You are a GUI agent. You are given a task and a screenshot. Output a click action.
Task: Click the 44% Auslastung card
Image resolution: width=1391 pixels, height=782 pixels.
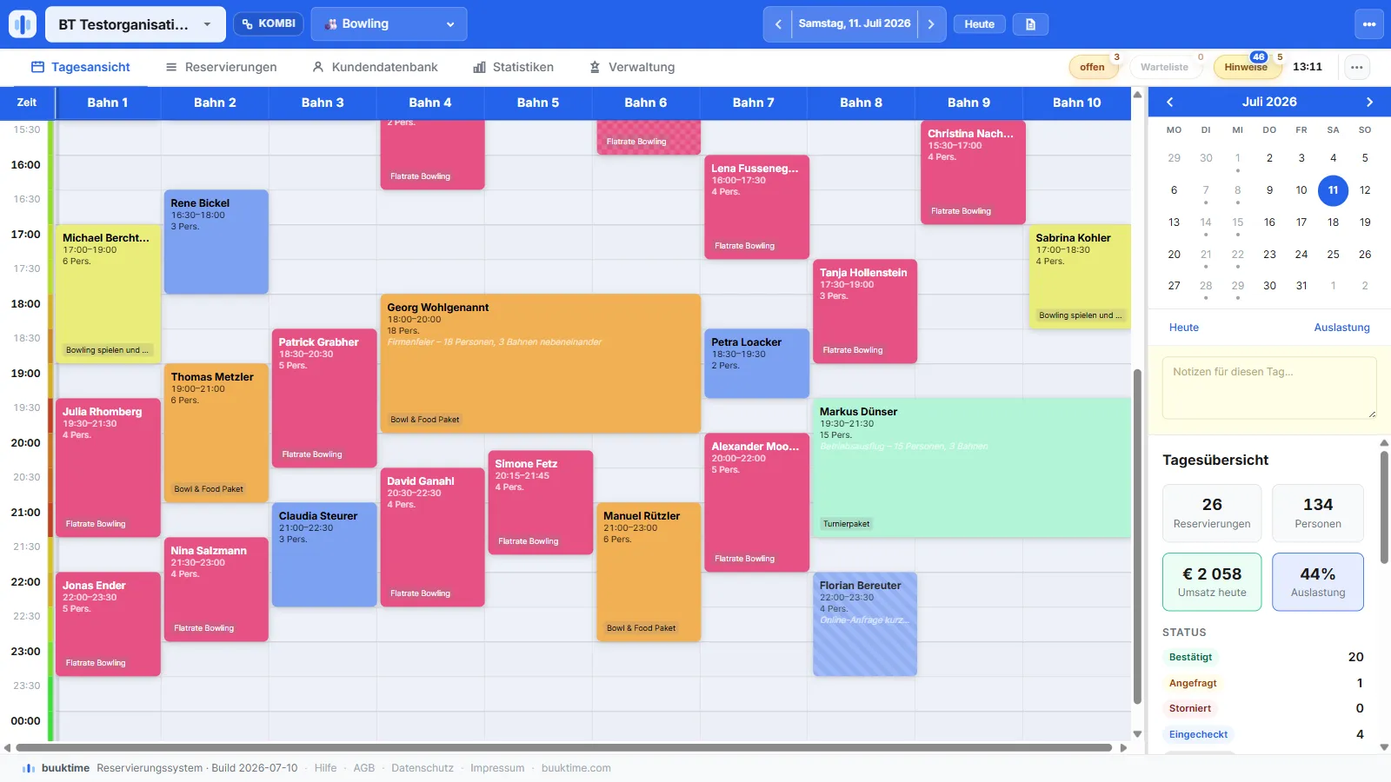click(1318, 582)
